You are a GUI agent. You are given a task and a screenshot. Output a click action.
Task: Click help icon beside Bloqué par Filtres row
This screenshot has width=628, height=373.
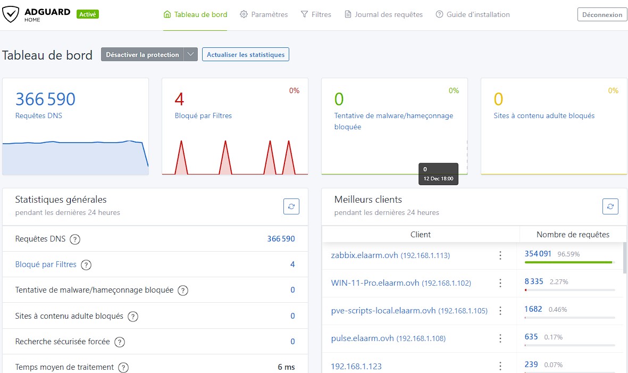[86, 265]
